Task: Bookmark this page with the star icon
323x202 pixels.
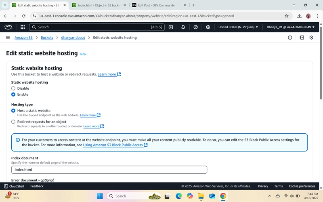Action: 287,16
